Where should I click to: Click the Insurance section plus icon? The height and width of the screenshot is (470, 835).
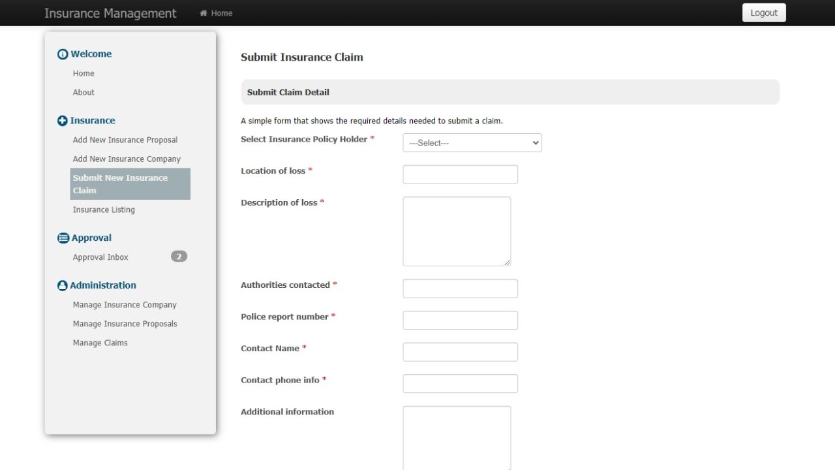[x=63, y=121]
